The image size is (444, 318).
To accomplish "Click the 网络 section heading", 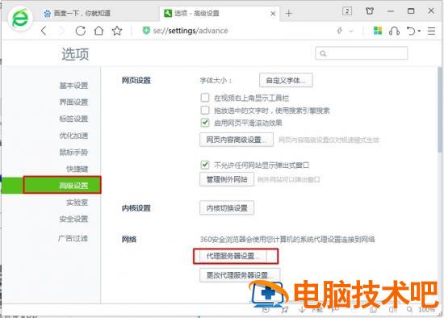I will 129,240.
